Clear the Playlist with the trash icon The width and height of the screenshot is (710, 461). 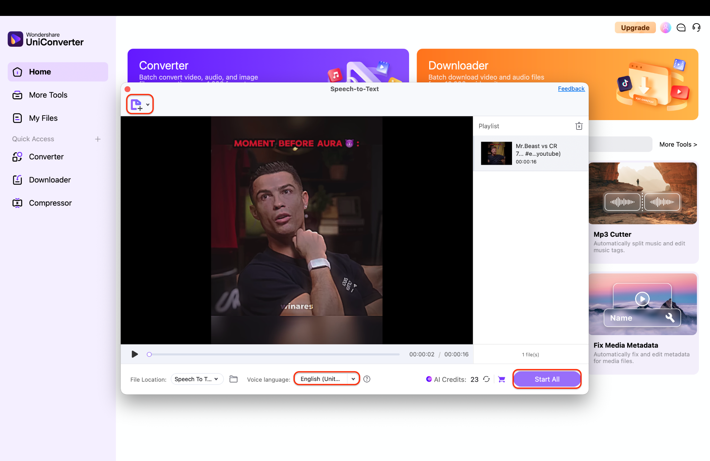click(579, 126)
